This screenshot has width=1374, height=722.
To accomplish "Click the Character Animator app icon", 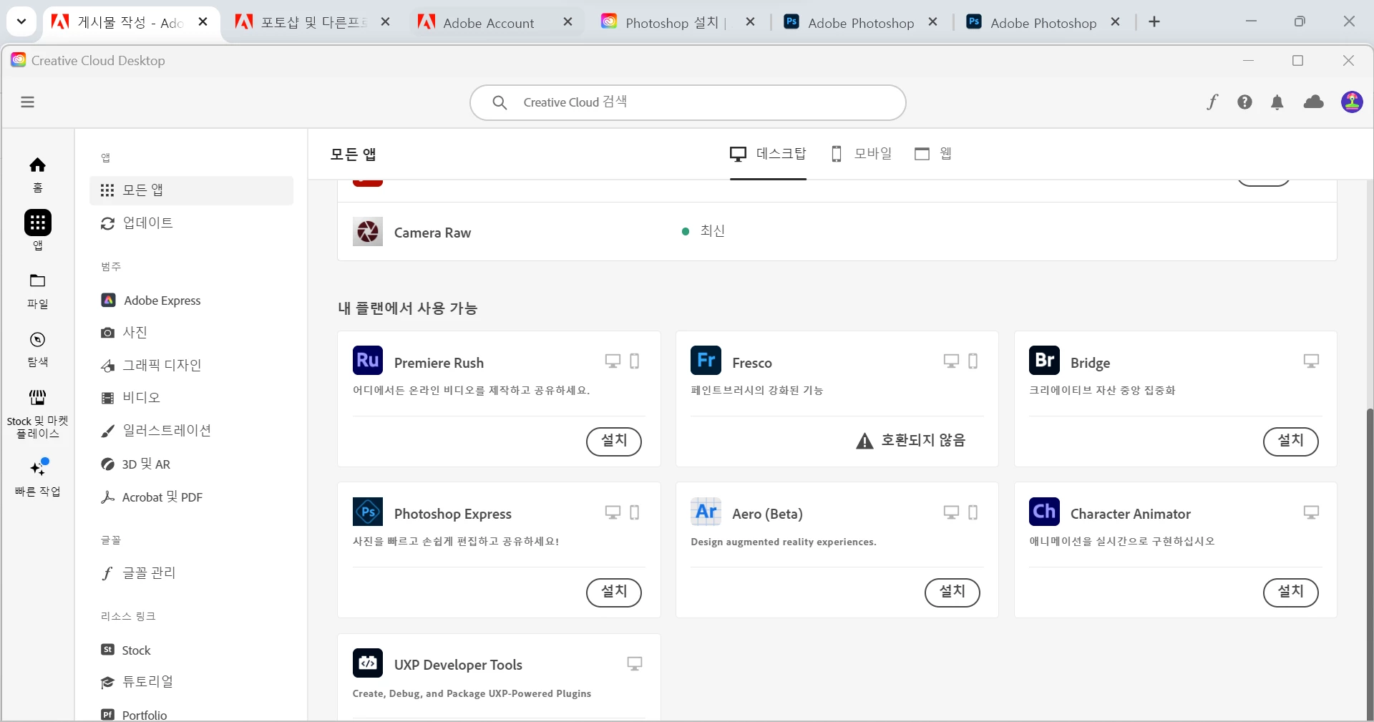I will pos(1044,512).
